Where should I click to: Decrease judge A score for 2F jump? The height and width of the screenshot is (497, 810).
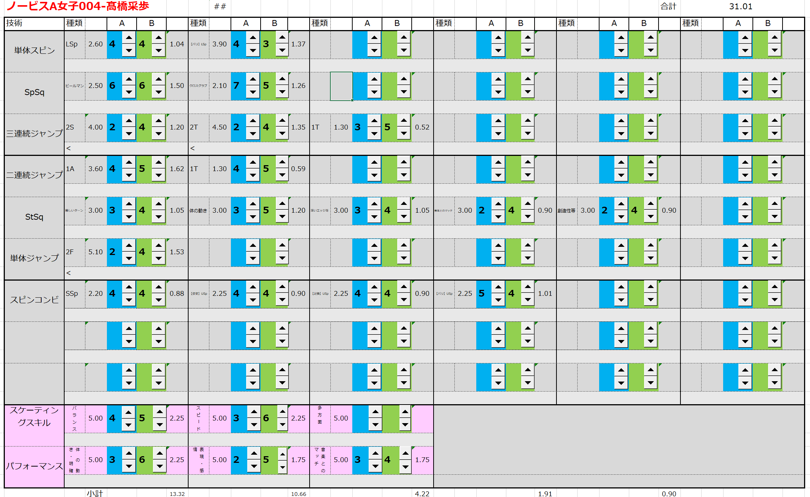[129, 258]
